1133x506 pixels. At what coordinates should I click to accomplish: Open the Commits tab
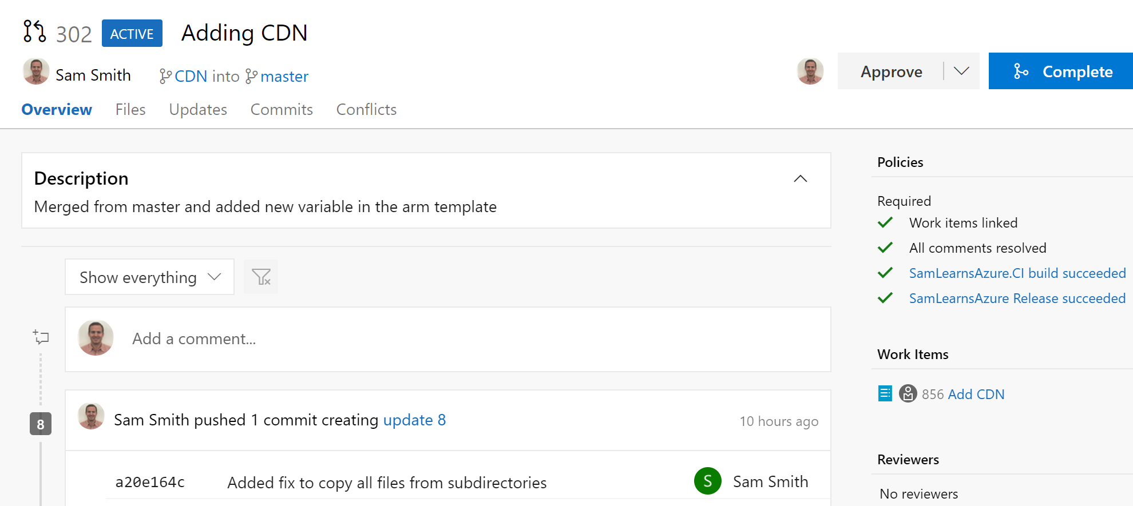click(x=282, y=109)
